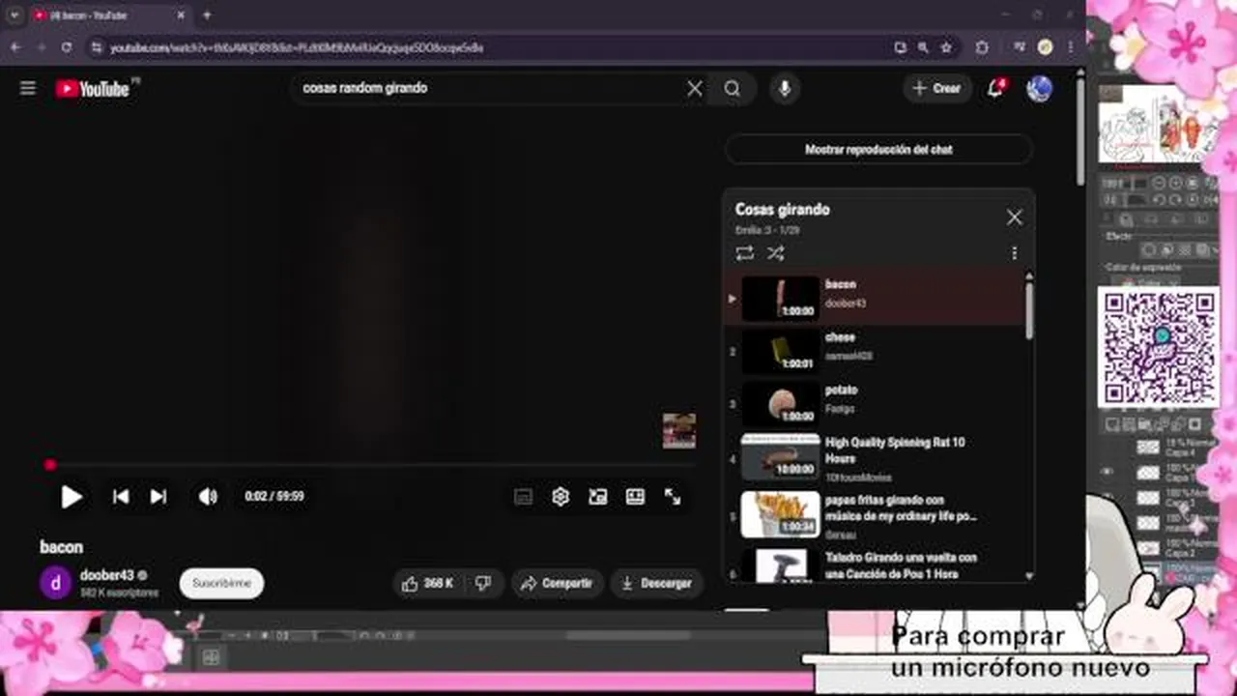Screen dimensions: 1237x696
Task: Clear the search text with the X
Action: [695, 88]
